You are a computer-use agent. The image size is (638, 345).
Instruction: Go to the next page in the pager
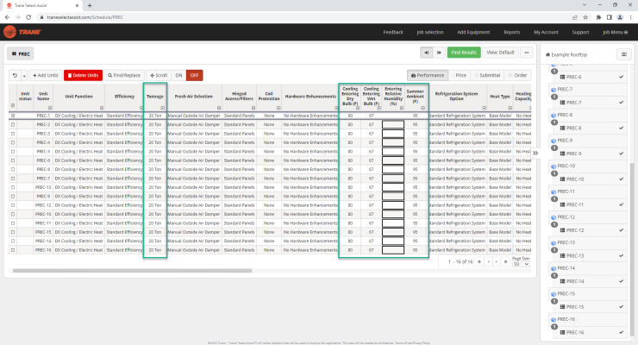(x=497, y=261)
